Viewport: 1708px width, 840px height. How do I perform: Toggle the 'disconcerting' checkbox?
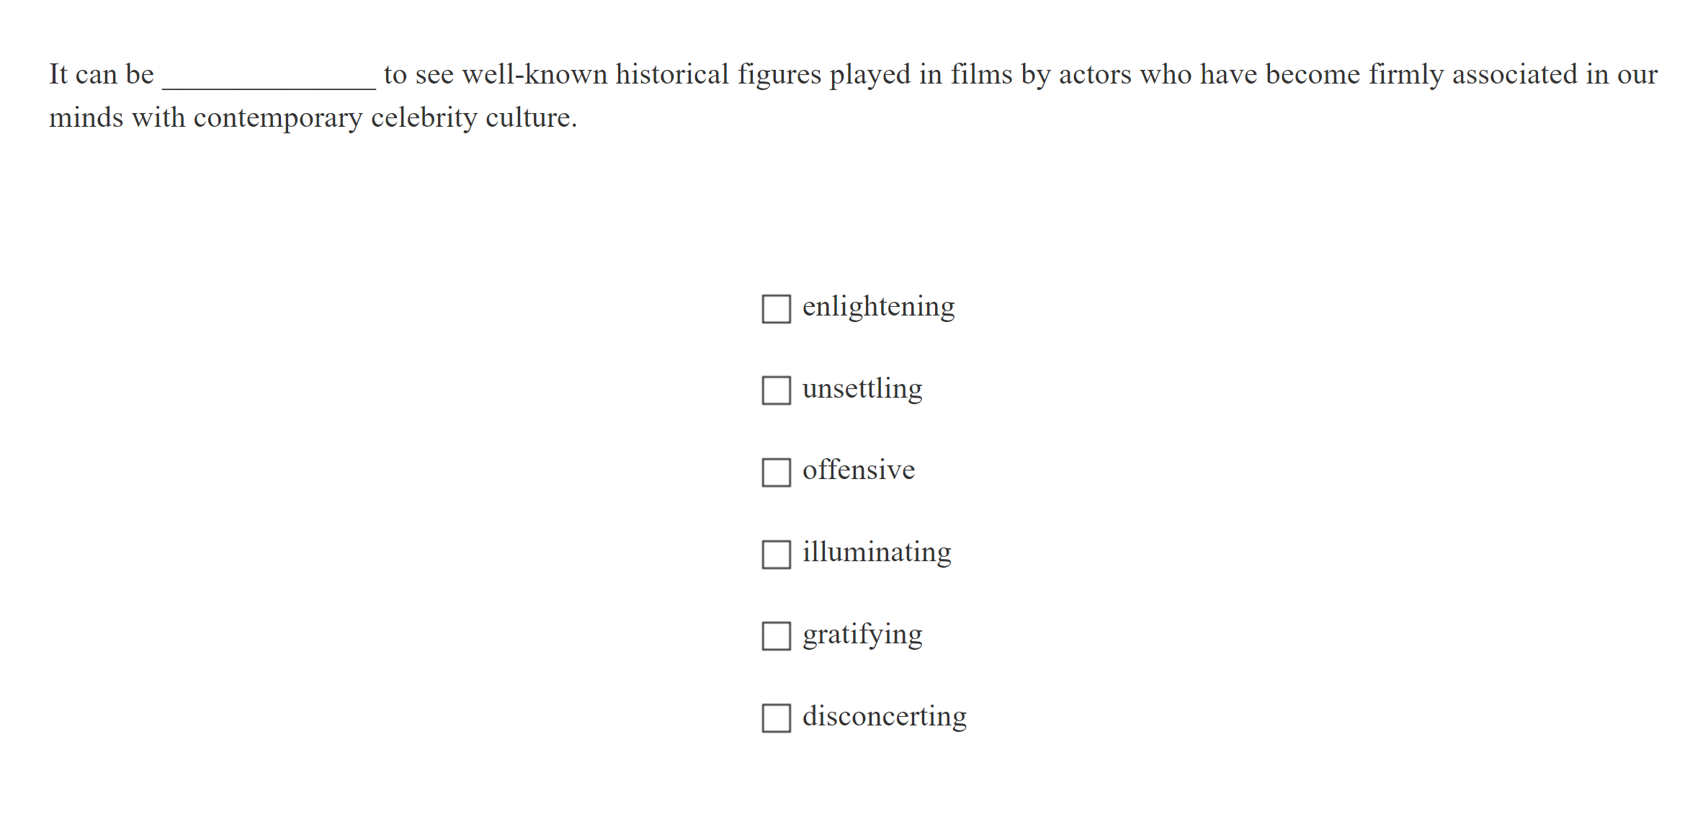pyautogui.click(x=776, y=718)
